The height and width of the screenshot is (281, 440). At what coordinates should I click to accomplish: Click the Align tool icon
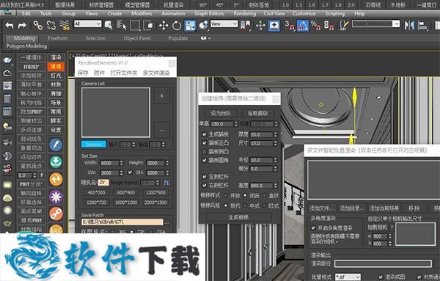[422, 26]
